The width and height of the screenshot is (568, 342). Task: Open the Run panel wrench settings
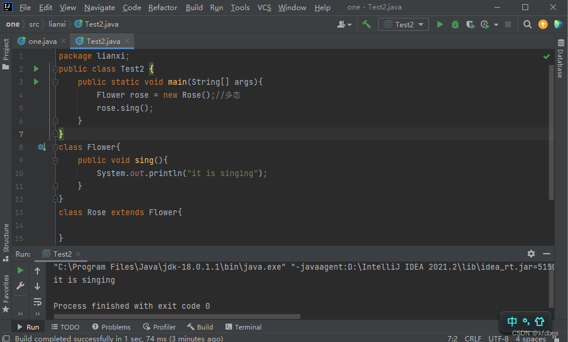tap(21, 286)
